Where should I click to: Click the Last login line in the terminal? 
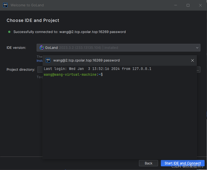(x=98, y=69)
